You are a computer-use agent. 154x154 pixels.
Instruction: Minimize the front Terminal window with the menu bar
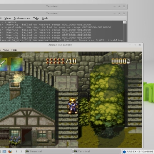(114, 13)
